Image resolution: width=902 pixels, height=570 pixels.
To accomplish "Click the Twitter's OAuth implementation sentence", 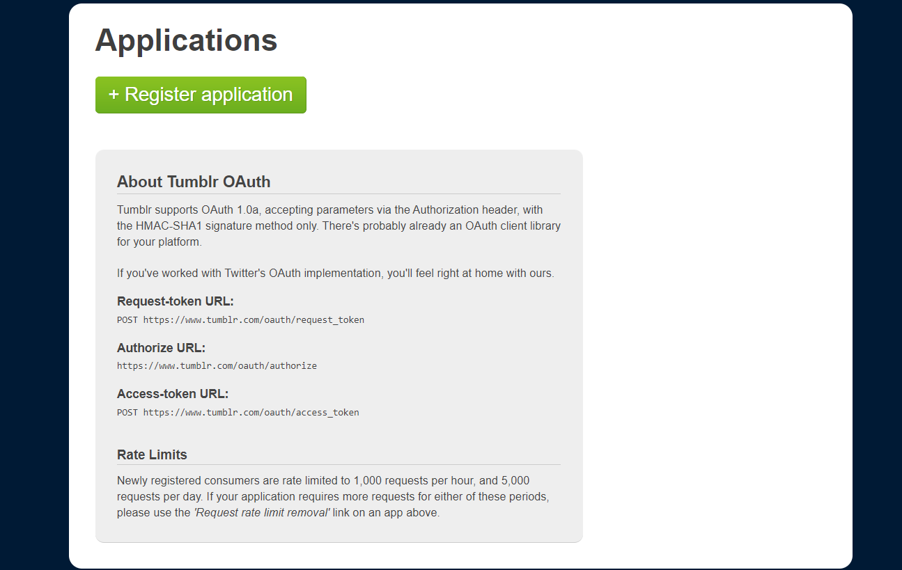I will (x=336, y=274).
